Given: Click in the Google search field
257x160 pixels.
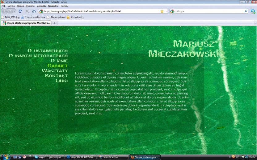Looking at the screenshot, I should pos(210,11).
